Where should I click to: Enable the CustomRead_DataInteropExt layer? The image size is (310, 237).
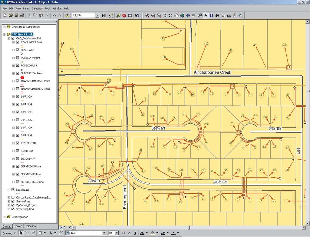tap(13, 197)
